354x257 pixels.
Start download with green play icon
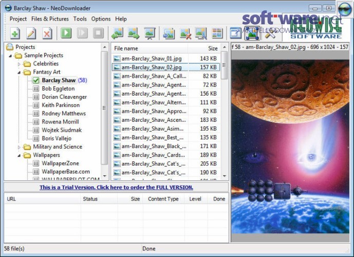point(66,33)
